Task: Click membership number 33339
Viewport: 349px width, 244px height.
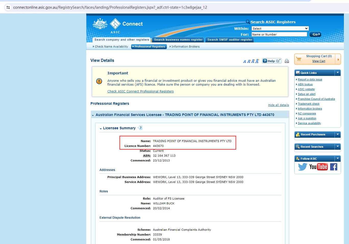Action: pos(157,235)
